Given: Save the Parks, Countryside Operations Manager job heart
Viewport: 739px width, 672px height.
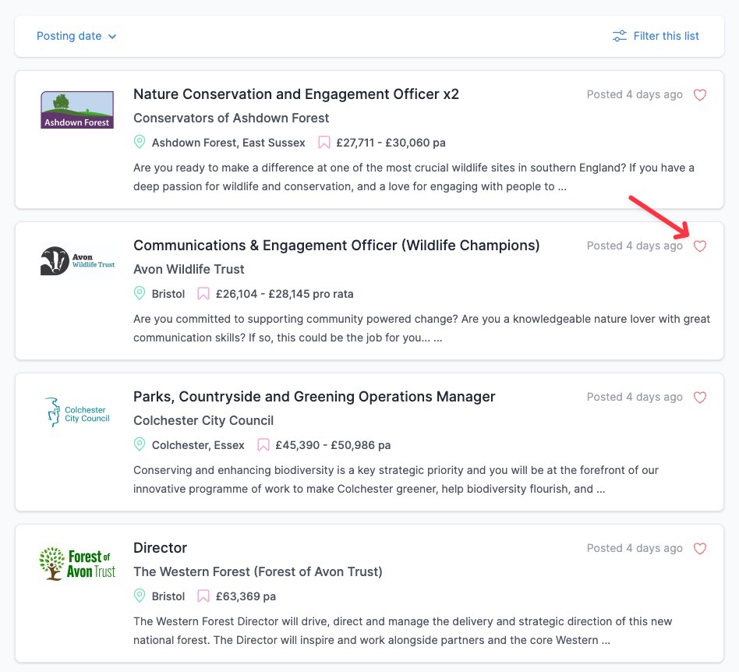Looking at the screenshot, I should (x=700, y=398).
